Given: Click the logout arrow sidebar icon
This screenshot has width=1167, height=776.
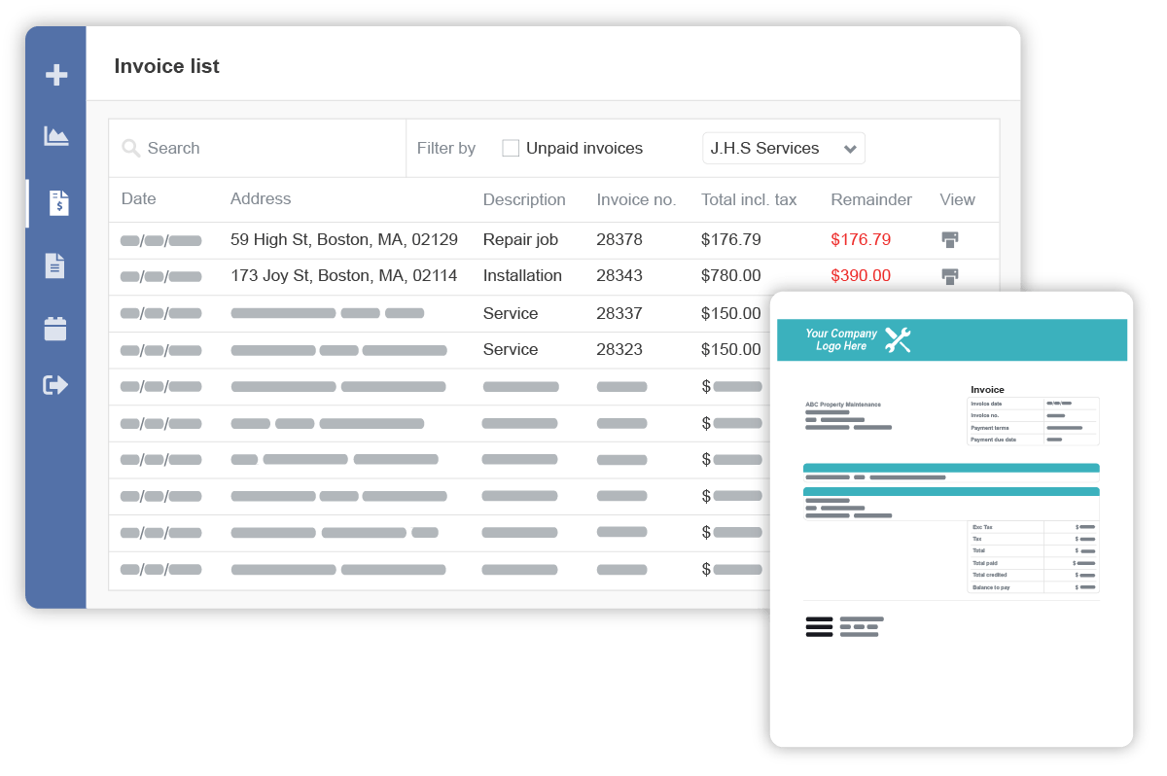Looking at the screenshot, I should (x=55, y=385).
